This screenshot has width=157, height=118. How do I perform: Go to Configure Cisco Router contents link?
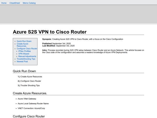27,49
